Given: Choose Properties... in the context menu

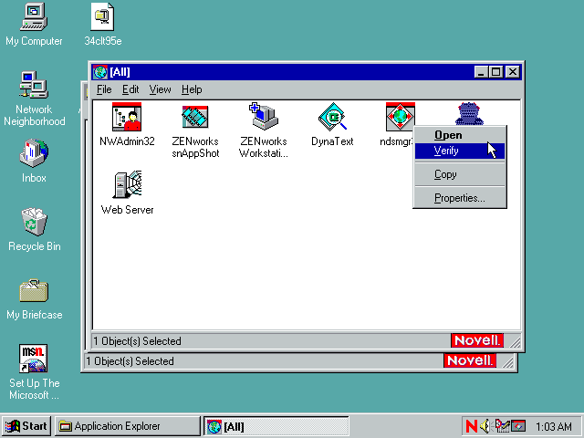Looking at the screenshot, I should click(x=460, y=198).
